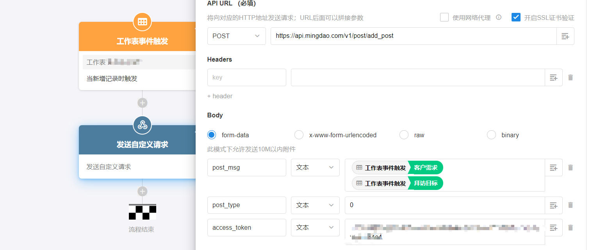Open the 文本 type dropdown for access_token

click(x=315, y=227)
